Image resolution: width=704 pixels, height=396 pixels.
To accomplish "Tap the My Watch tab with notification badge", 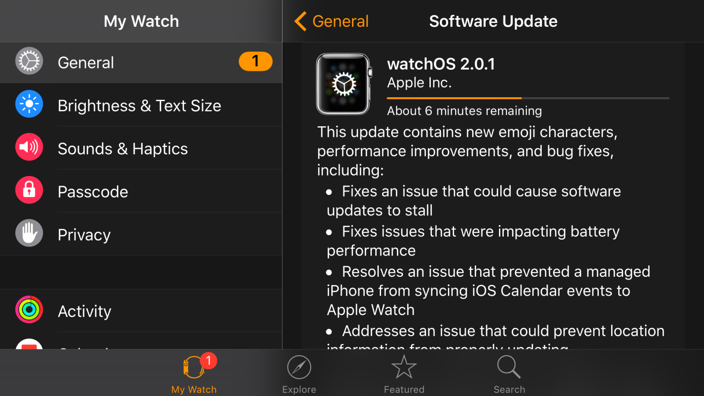I will 194,374.
